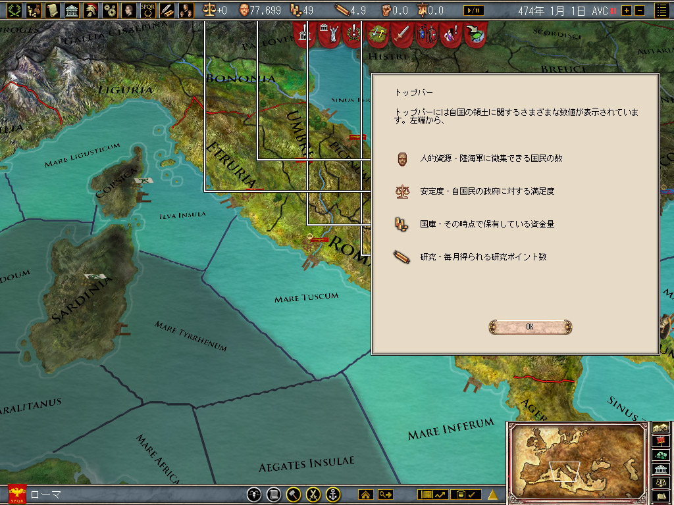Click the 安定度 scales icon in the dialog
The height and width of the screenshot is (505, 674).
[402, 191]
